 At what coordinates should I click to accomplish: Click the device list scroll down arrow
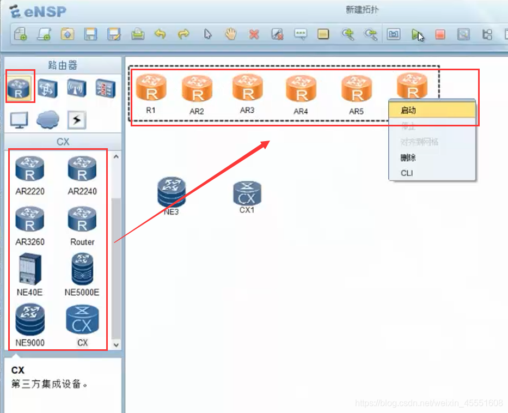click(116, 344)
